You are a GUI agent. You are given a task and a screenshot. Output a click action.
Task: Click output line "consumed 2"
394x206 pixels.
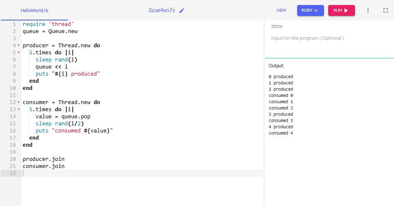(x=281, y=108)
